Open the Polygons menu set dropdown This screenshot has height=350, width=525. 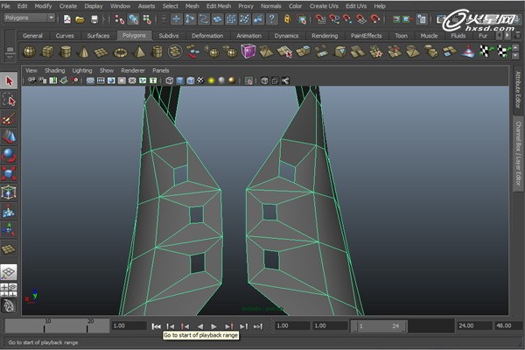click(29, 17)
